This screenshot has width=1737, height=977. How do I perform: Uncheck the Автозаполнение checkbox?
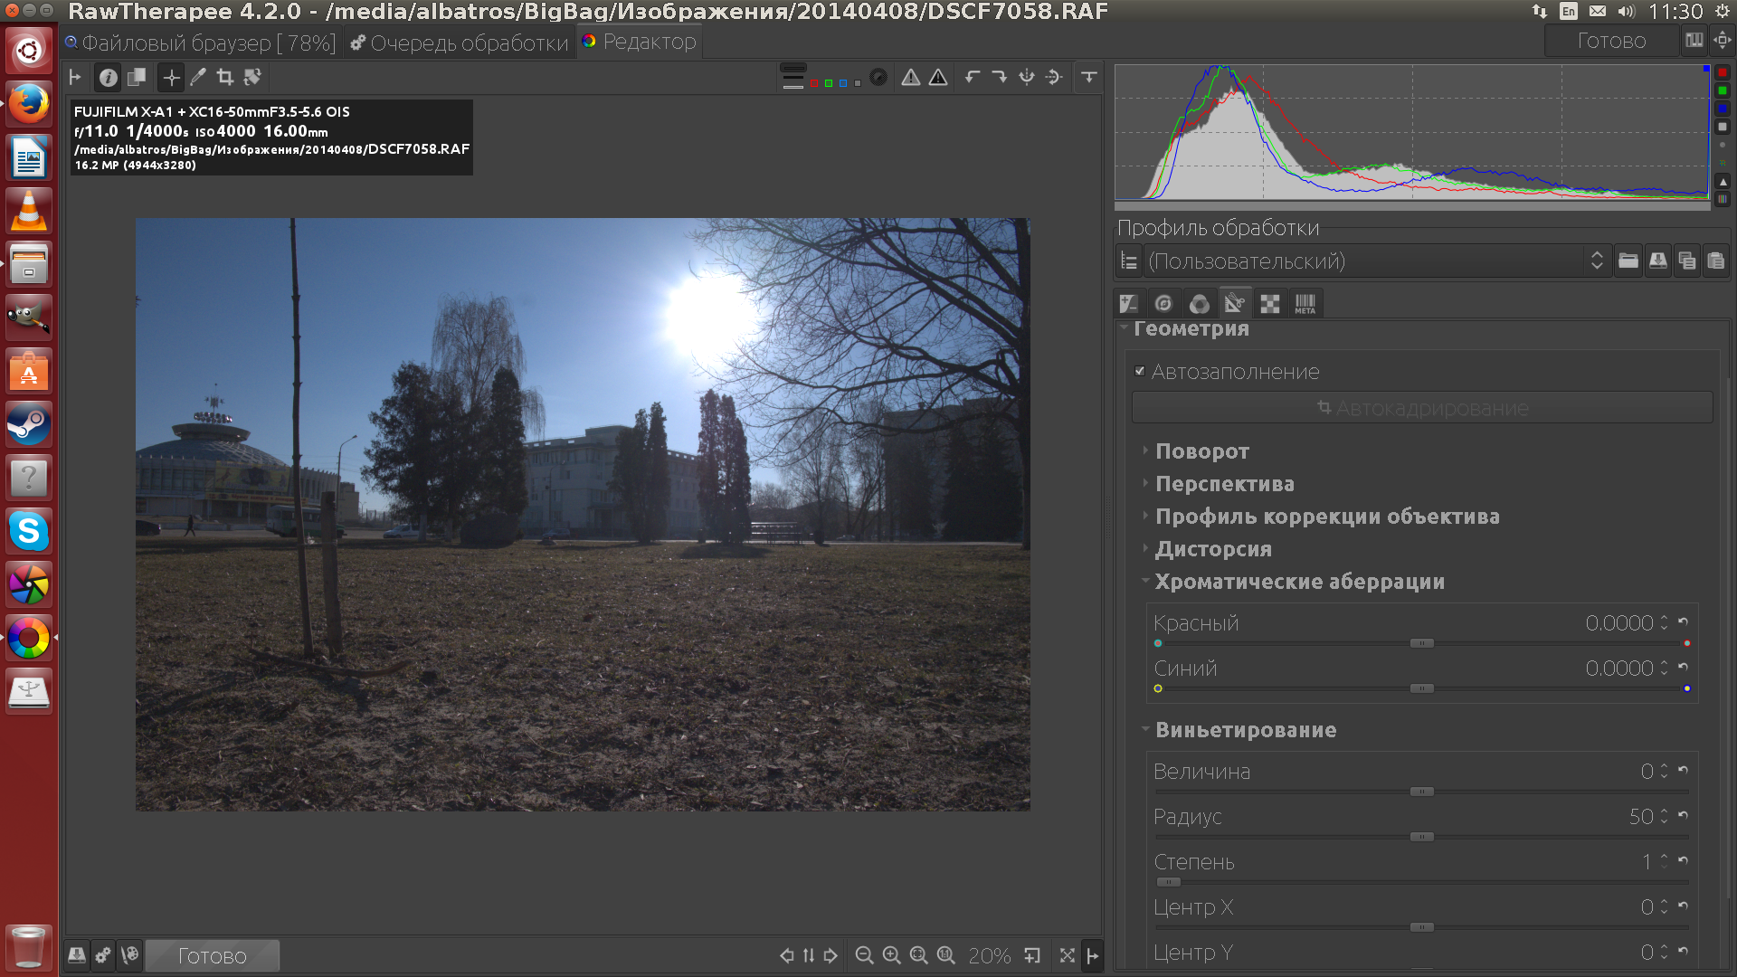(x=1140, y=371)
